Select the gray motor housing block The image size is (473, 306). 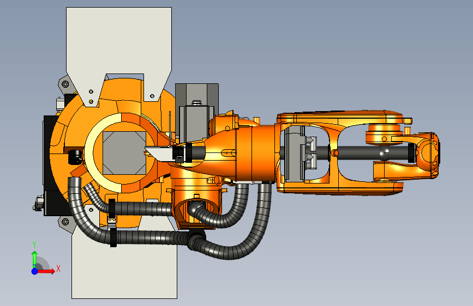click(x=197, y=112)
